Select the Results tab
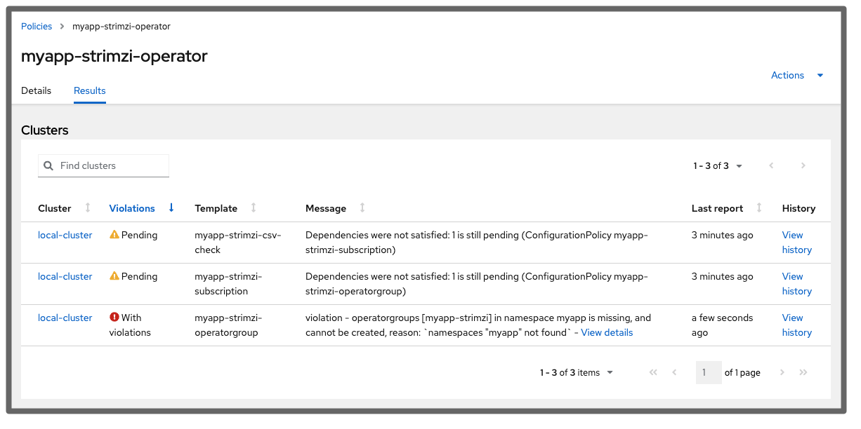The image size is (861, 429). tap(89, 90)
